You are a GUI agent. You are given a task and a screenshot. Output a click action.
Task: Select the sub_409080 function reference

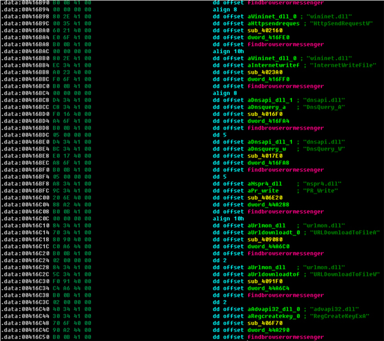(x=265, y=240)
